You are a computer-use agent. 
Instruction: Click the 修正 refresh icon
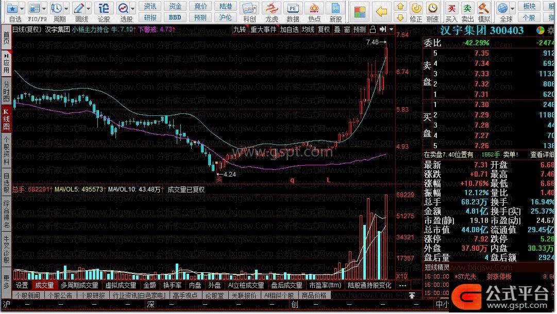(x=416, y=8)
